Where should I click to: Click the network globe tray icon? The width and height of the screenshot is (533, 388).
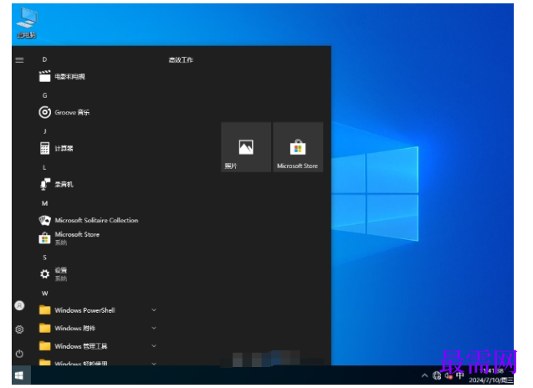coord(437,375)
